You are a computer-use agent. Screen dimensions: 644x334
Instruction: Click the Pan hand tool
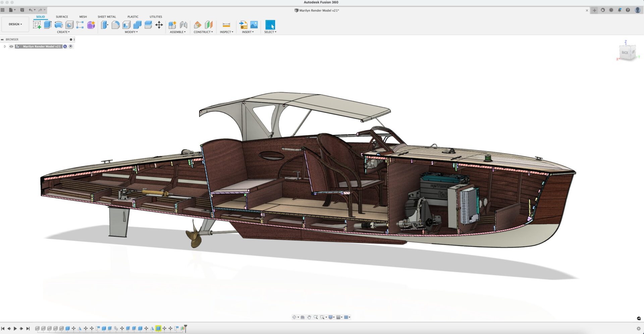pyautogui.click(x=309, y=317)
